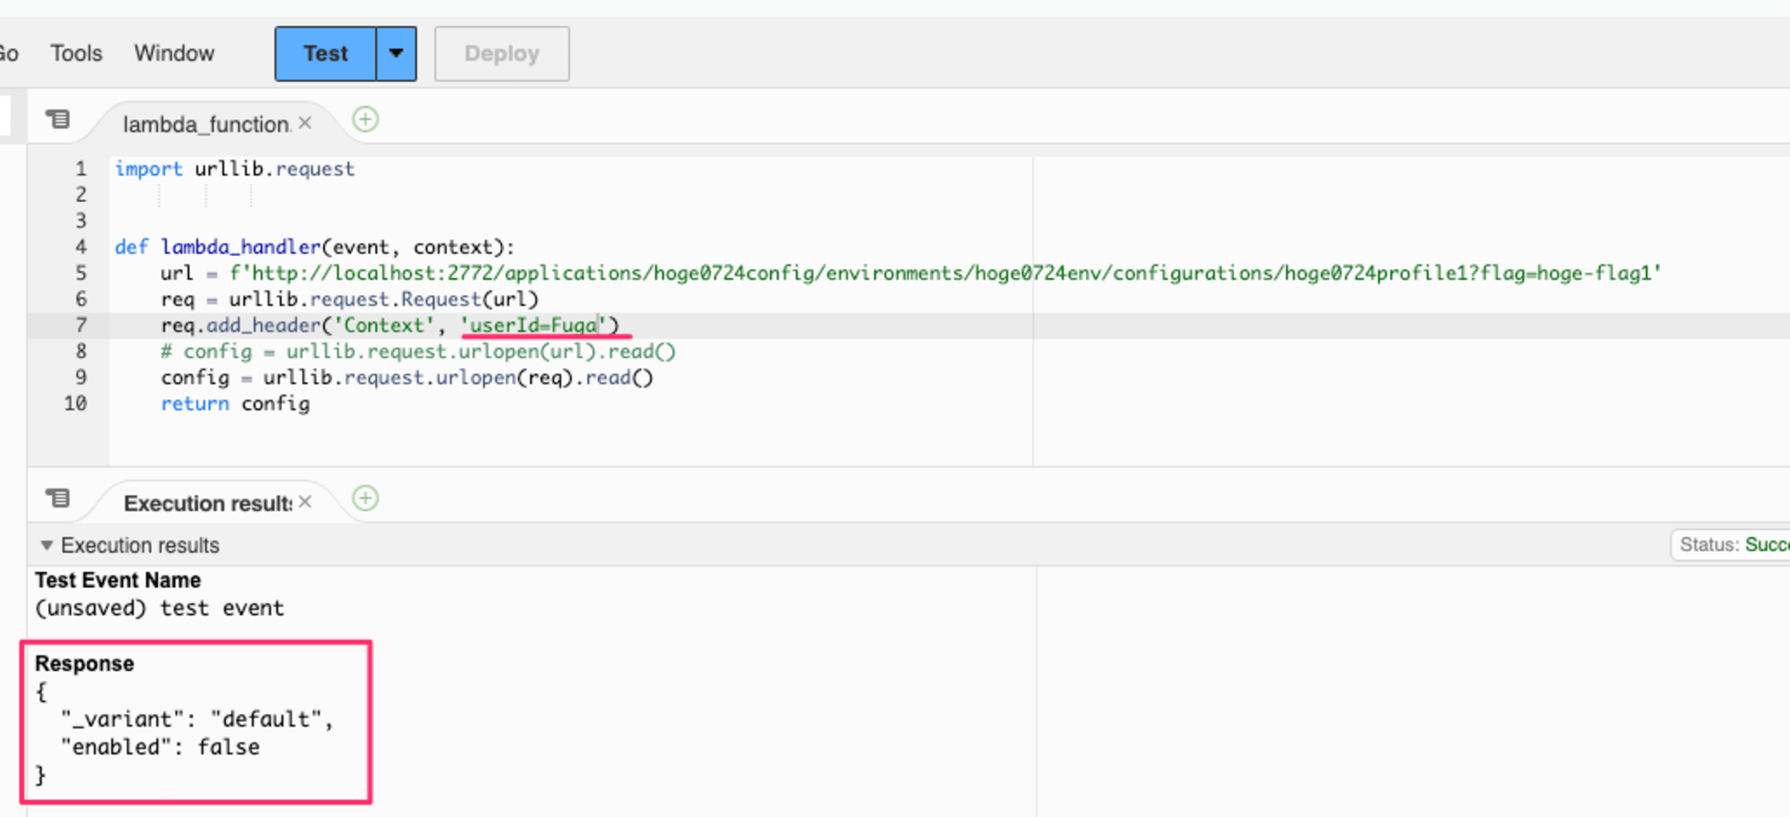
Task: Click the 'Test Event Name' label
Action: (117, 581)
